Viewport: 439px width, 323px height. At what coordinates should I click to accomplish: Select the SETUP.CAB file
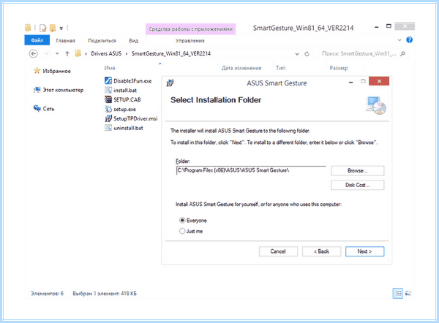[x=127, y=99]
